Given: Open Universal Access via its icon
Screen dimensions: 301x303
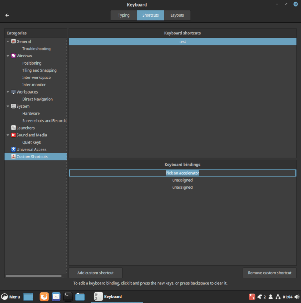Looking at the screenshot, I should coord(13,149).
